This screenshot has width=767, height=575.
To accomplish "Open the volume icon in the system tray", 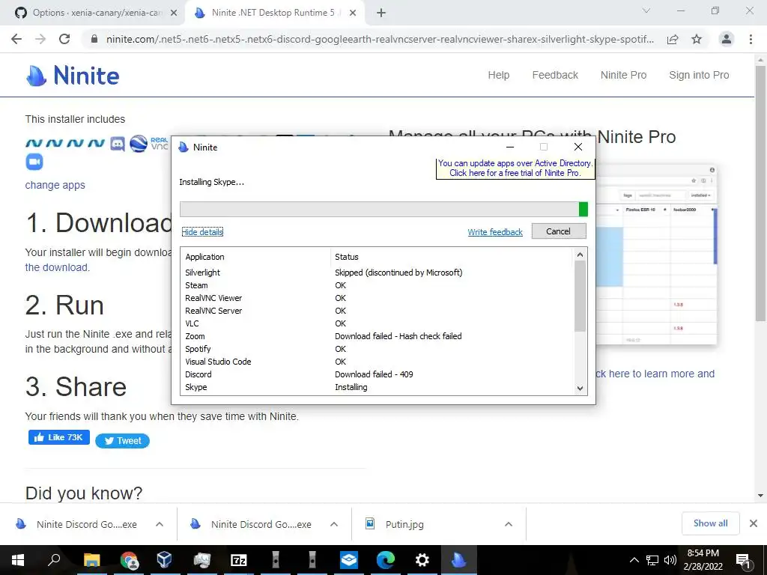I will [x=670, y=560].
